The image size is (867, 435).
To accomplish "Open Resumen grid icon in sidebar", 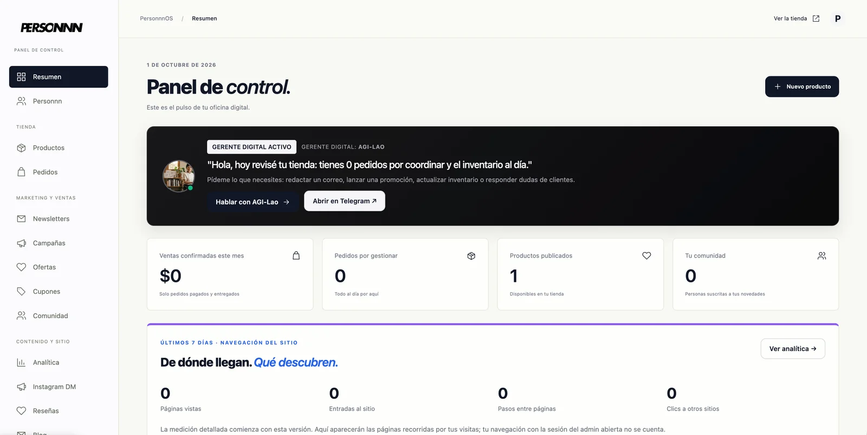I will tap(21, 77).
